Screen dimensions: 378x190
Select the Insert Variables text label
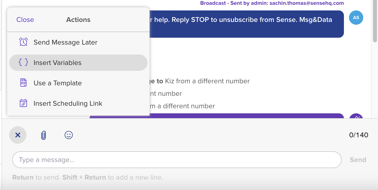57,63
